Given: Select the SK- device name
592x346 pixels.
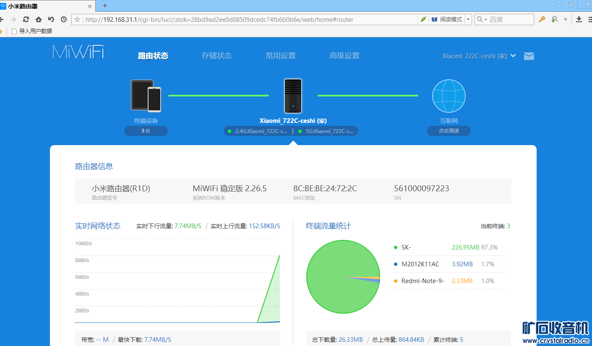Looking at the screenshot, I should 406,247.
